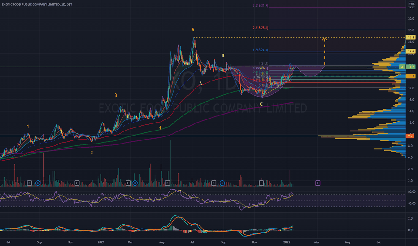Select the red 2.618 Fibonacci extension line
Image resolution: width=418 pixels, height=246 pixels.
(337, 30)
